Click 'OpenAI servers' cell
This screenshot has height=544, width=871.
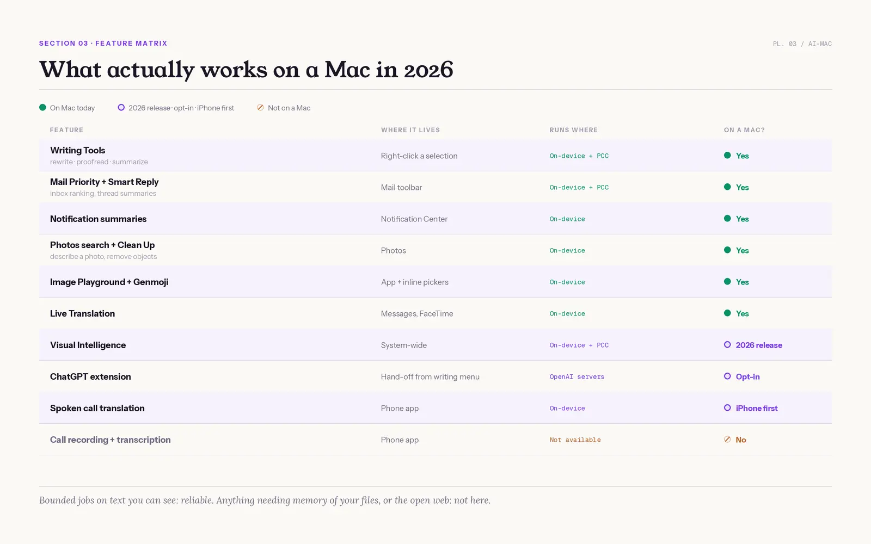[x=577, y=376]
